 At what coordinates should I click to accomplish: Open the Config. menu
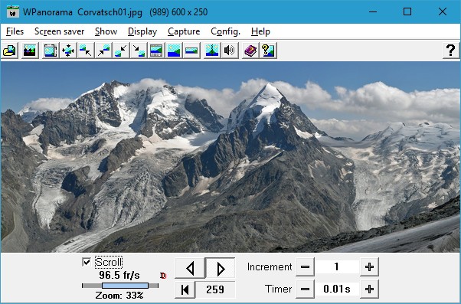click(225, 31)
